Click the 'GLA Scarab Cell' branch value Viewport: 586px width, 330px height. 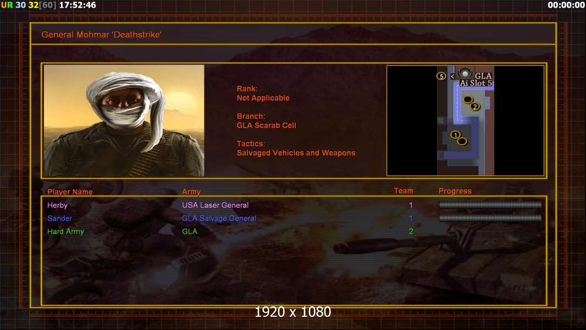[x=267, y=125]
